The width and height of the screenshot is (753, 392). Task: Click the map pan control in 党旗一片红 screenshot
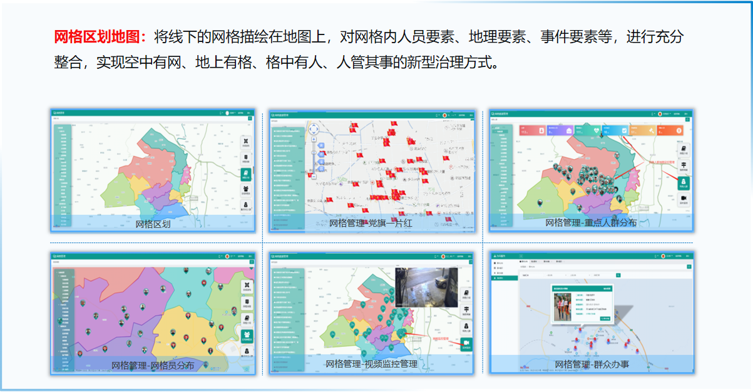tap(314, 130)
